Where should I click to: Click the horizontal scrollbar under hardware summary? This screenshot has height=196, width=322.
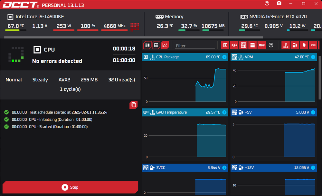(134, 38)
